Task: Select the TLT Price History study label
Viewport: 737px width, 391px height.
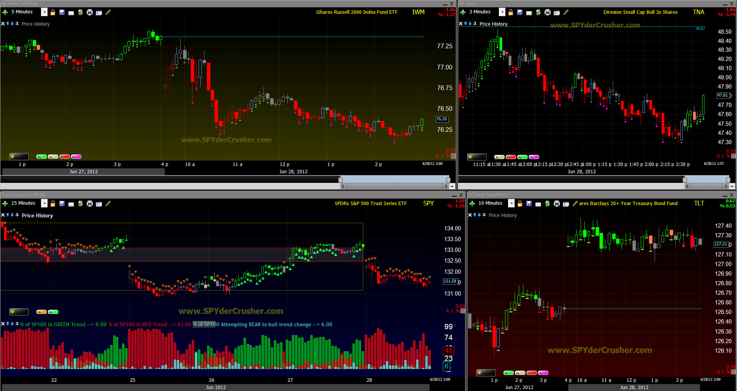Action: 503,215
